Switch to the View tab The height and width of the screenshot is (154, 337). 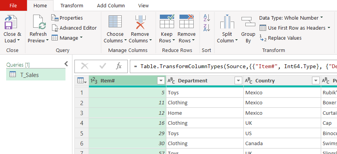[144, 6]
